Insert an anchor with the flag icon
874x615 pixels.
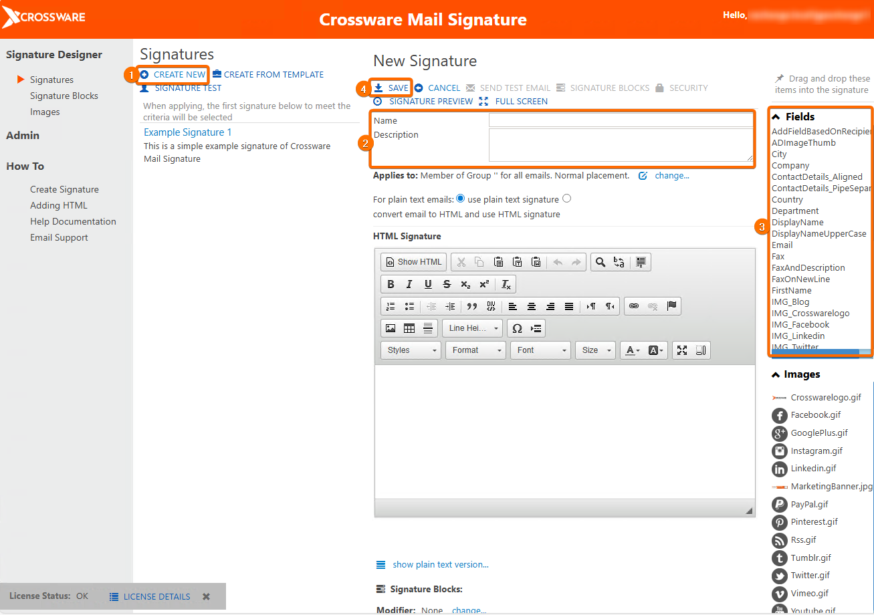click(672, 306)
